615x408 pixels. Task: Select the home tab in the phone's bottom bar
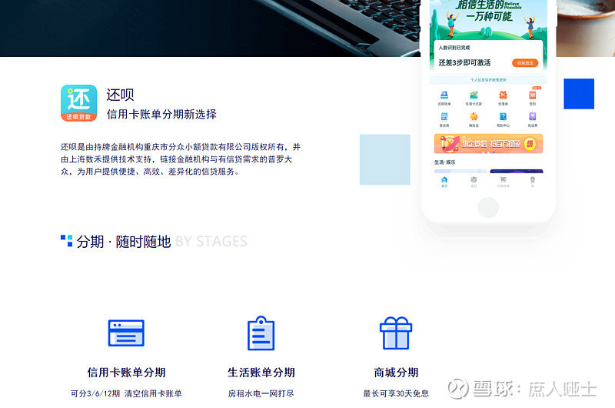click(x=444, y=182)
